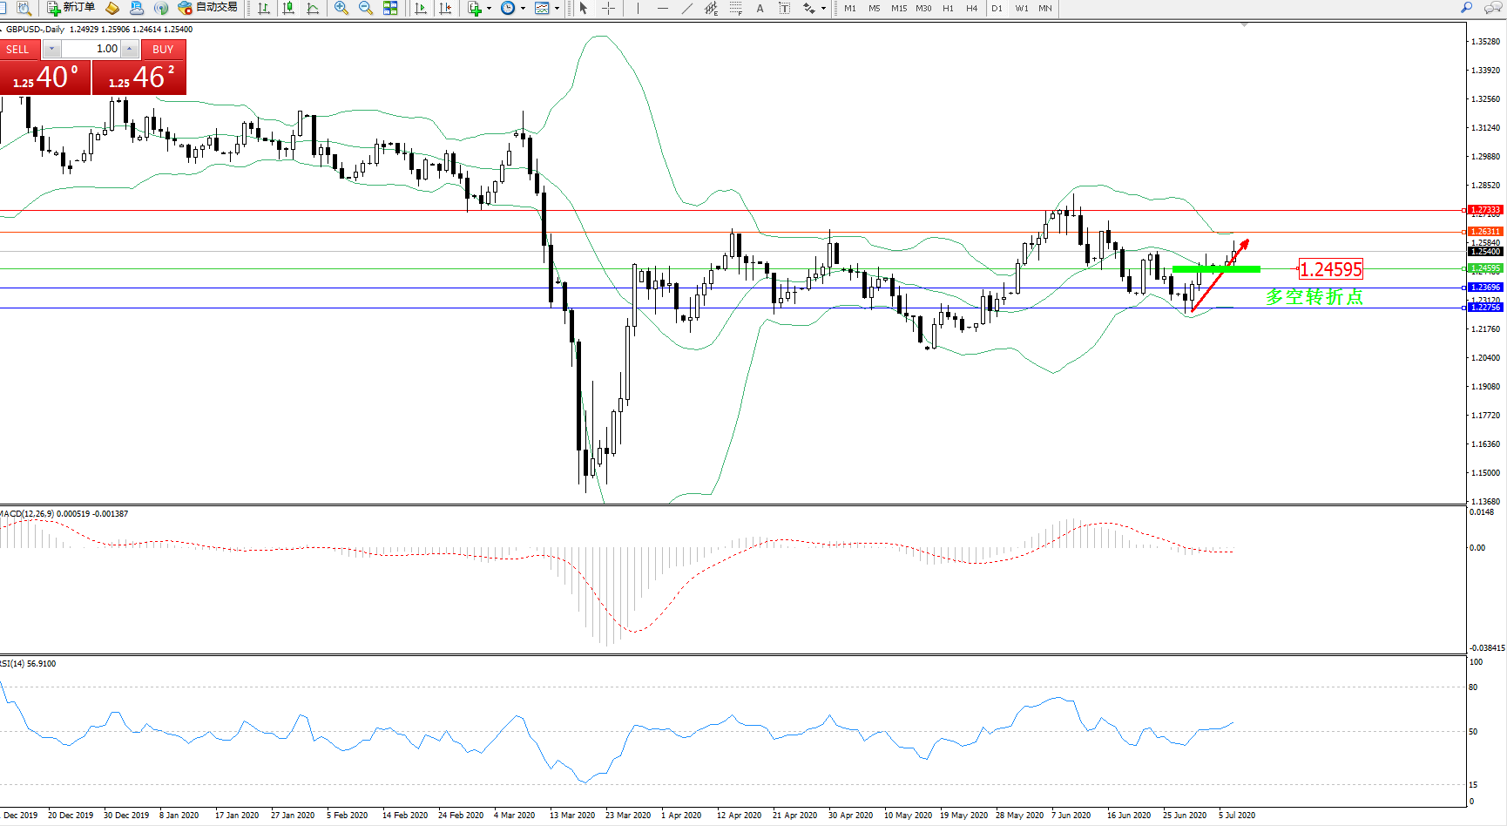Click the zoom out magnifier icon
Screen dimensions: 1507x826
tap(366, 8)
